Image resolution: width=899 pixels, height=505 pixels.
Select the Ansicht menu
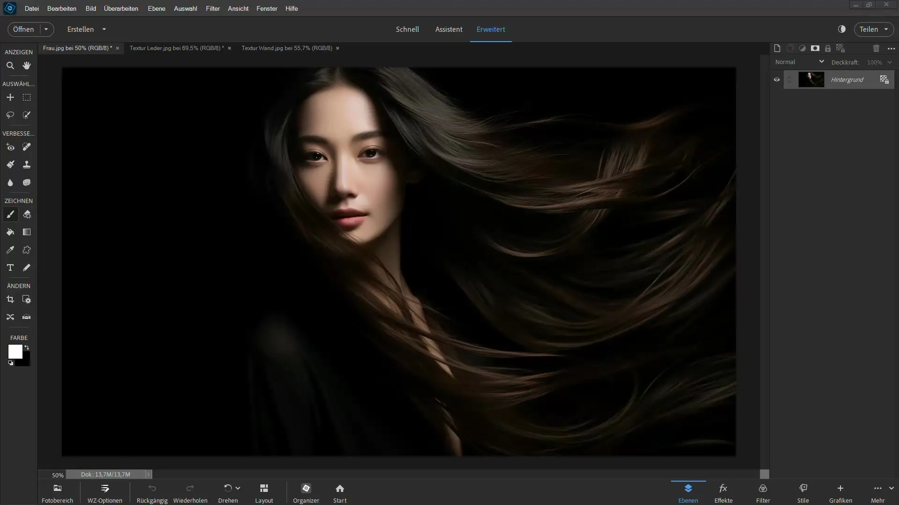pyautogui.click(x=238, y=8)
